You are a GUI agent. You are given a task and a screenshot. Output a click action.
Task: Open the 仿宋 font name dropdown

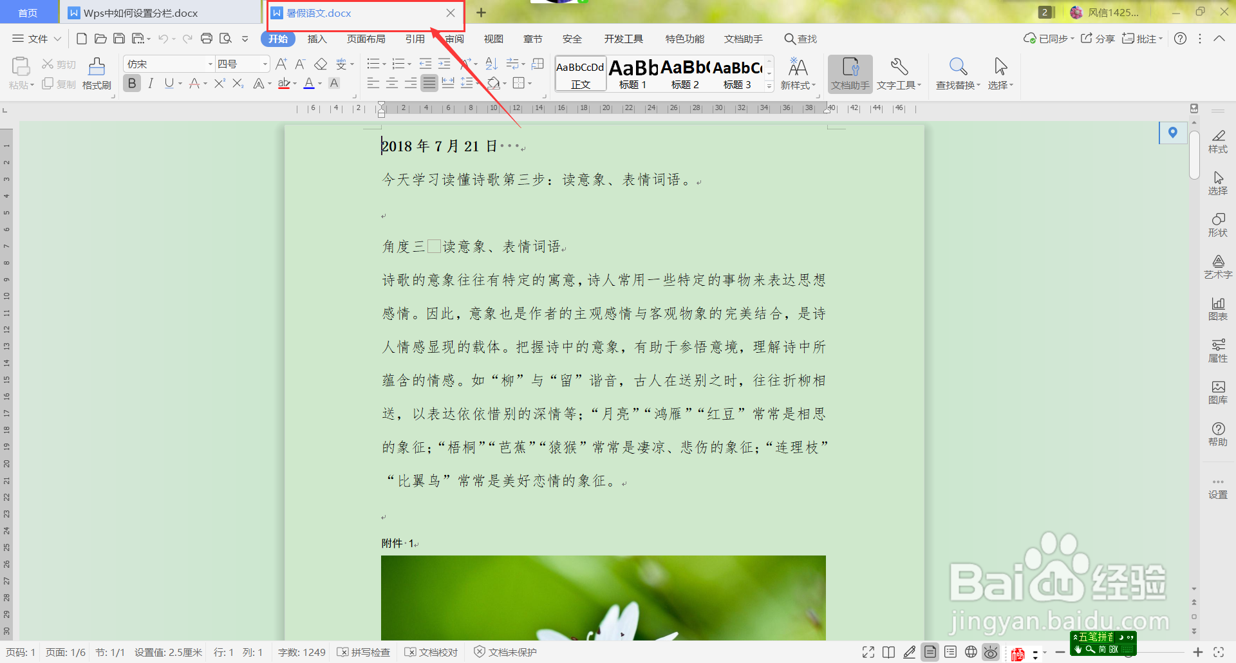pyautogui.click(x=210, y=63)
